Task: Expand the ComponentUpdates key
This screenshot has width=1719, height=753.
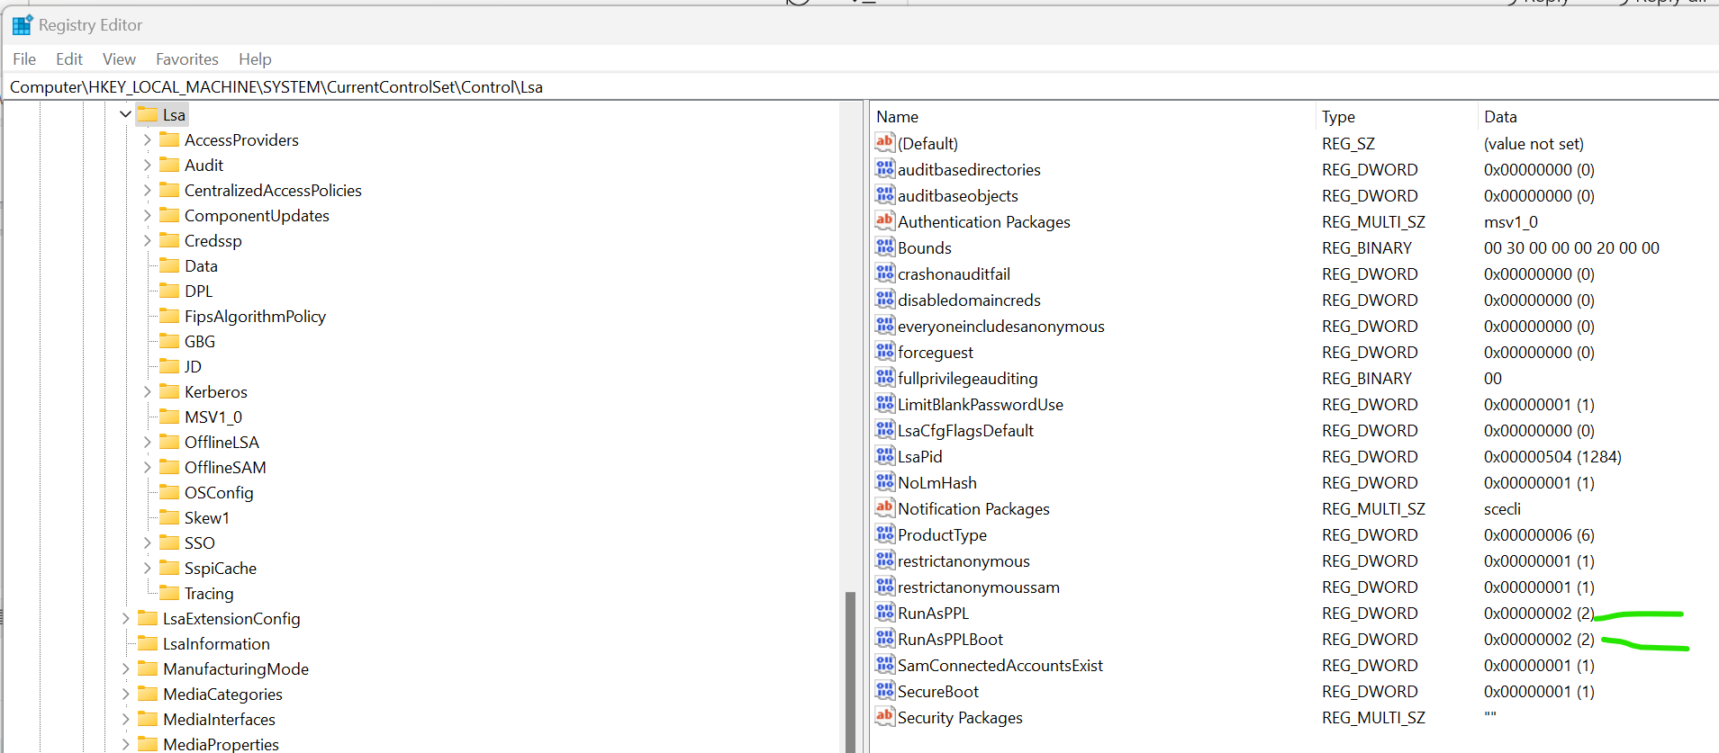Action: coord(147,215)
